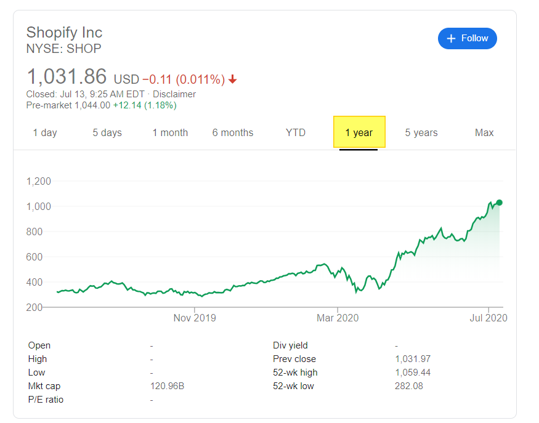This screenshot has height=423, width=539.
Task: Click the 800 y-axis label
Action: (x=34, y=232)
